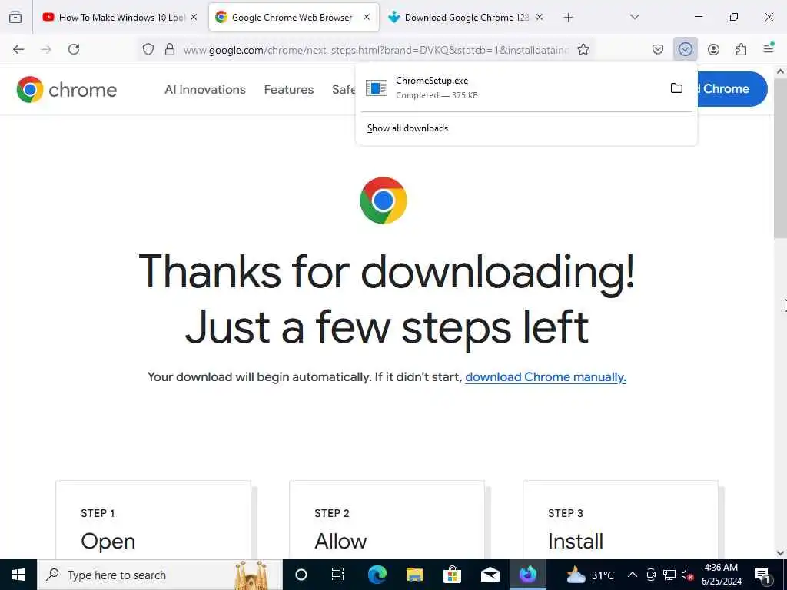
Task: Click Show all downloads
Action: click(x=407, y=128)
